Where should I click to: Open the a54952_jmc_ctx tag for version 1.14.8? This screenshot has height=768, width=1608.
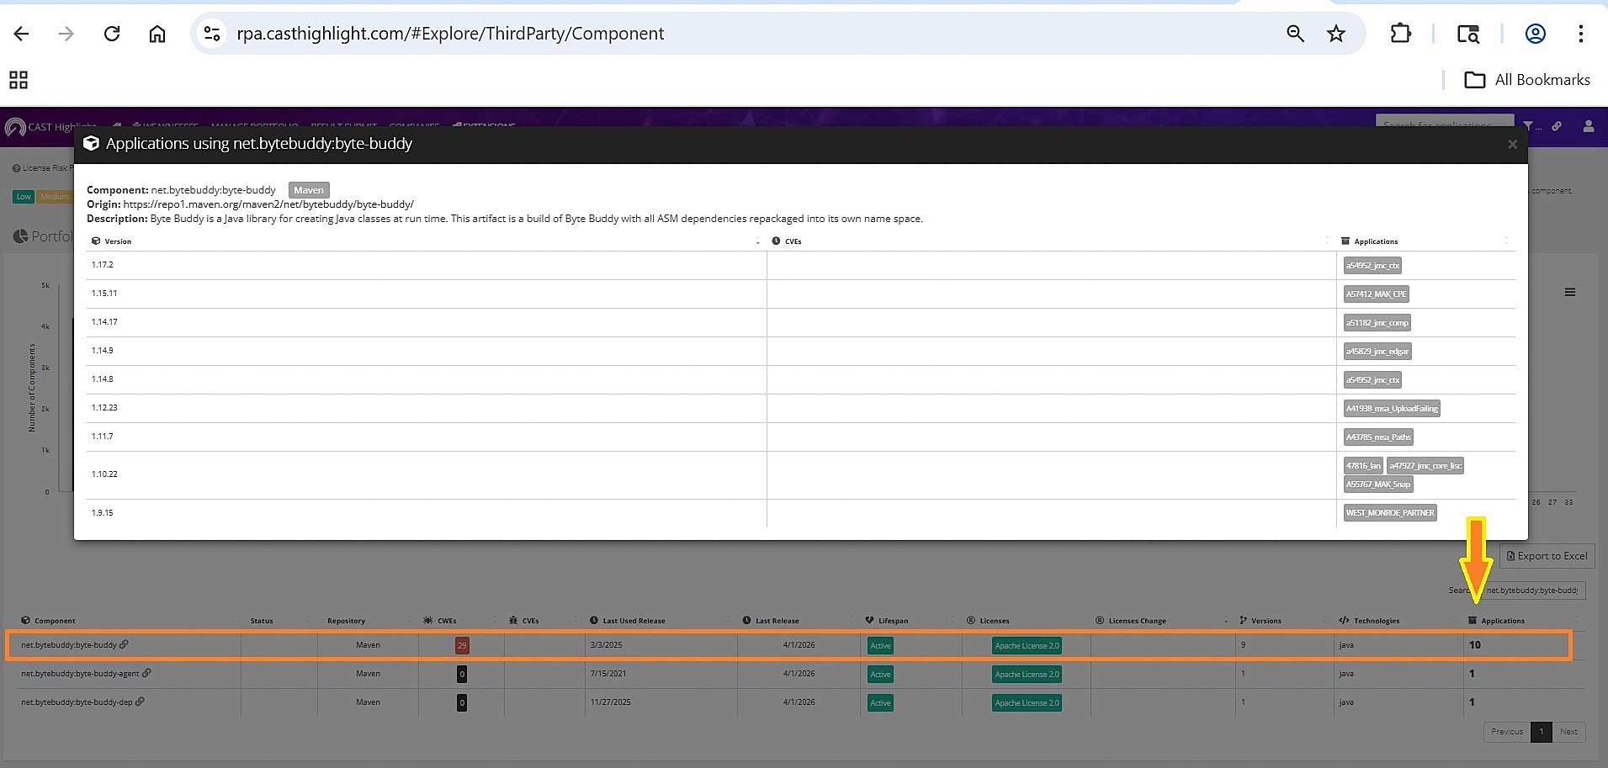click(x=1372, y=380)
